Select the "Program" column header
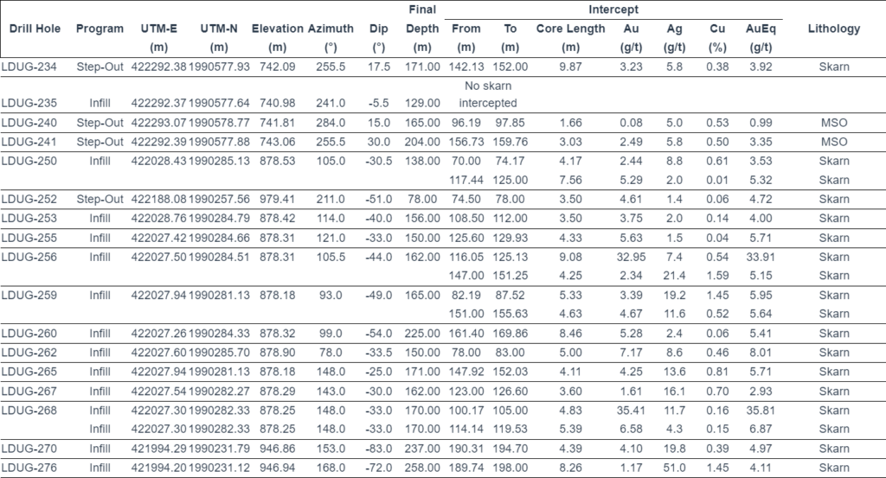 pyautogui.click(x=100, y=29)
